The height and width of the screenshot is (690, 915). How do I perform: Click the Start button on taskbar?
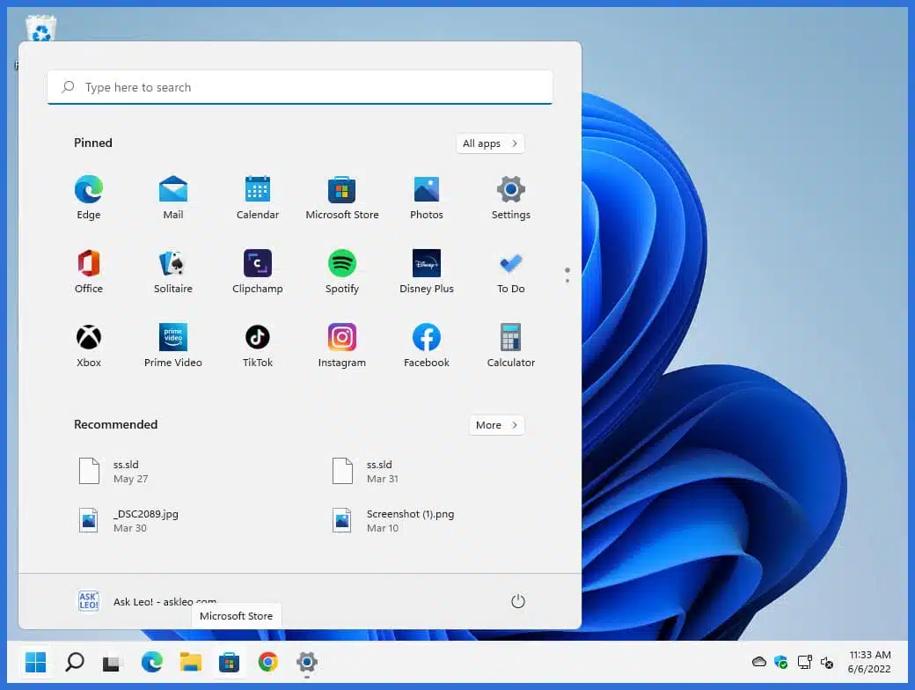pyautogui.click(x=35, y=662)
